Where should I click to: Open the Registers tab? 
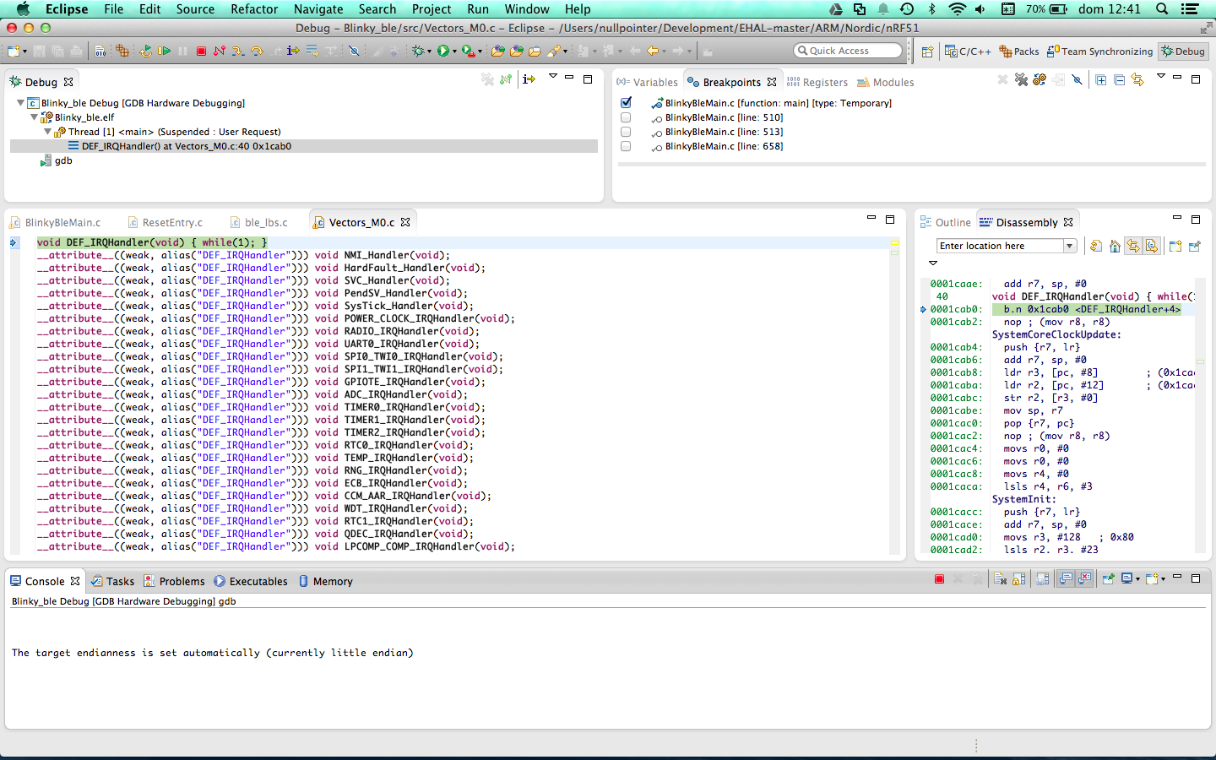(817, 82)
